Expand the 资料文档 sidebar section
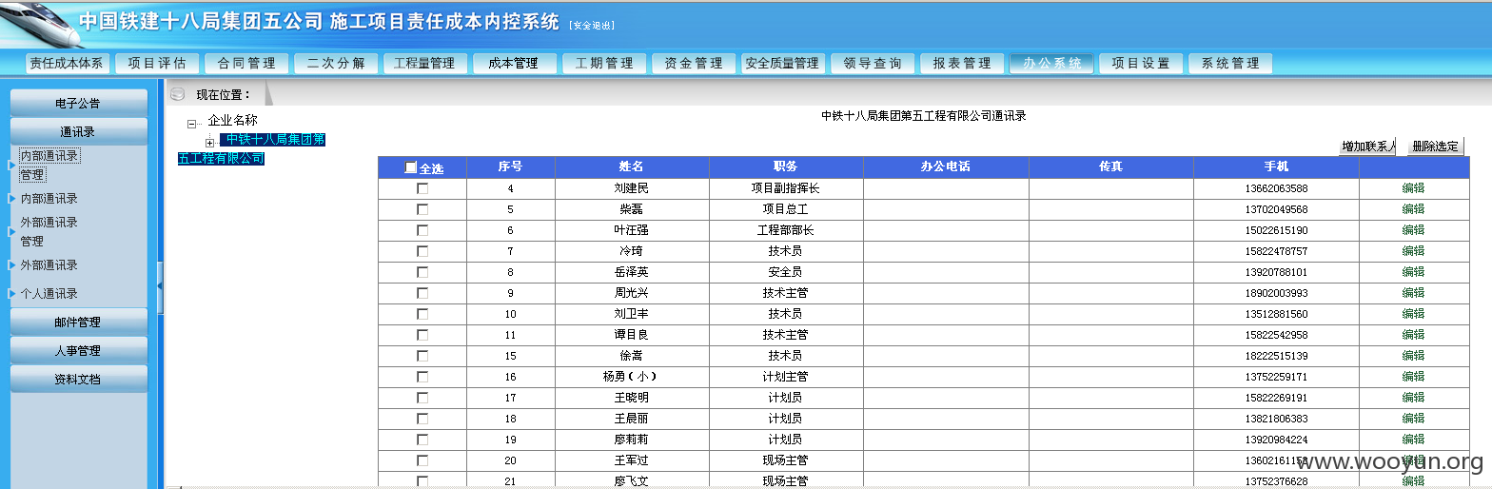 [x=79, y=379]
